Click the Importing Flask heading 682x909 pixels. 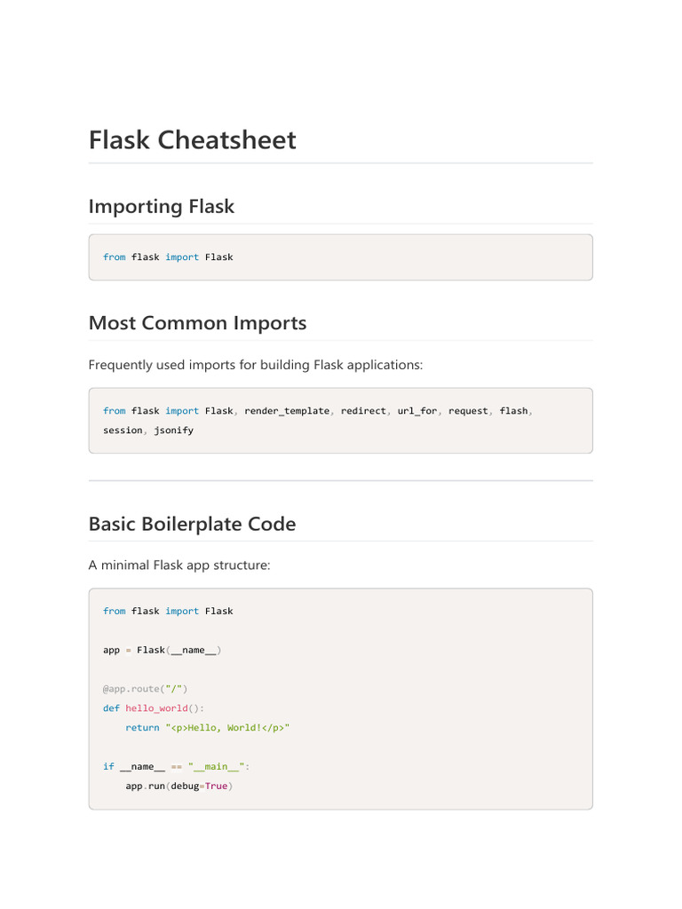pos(162,207)
